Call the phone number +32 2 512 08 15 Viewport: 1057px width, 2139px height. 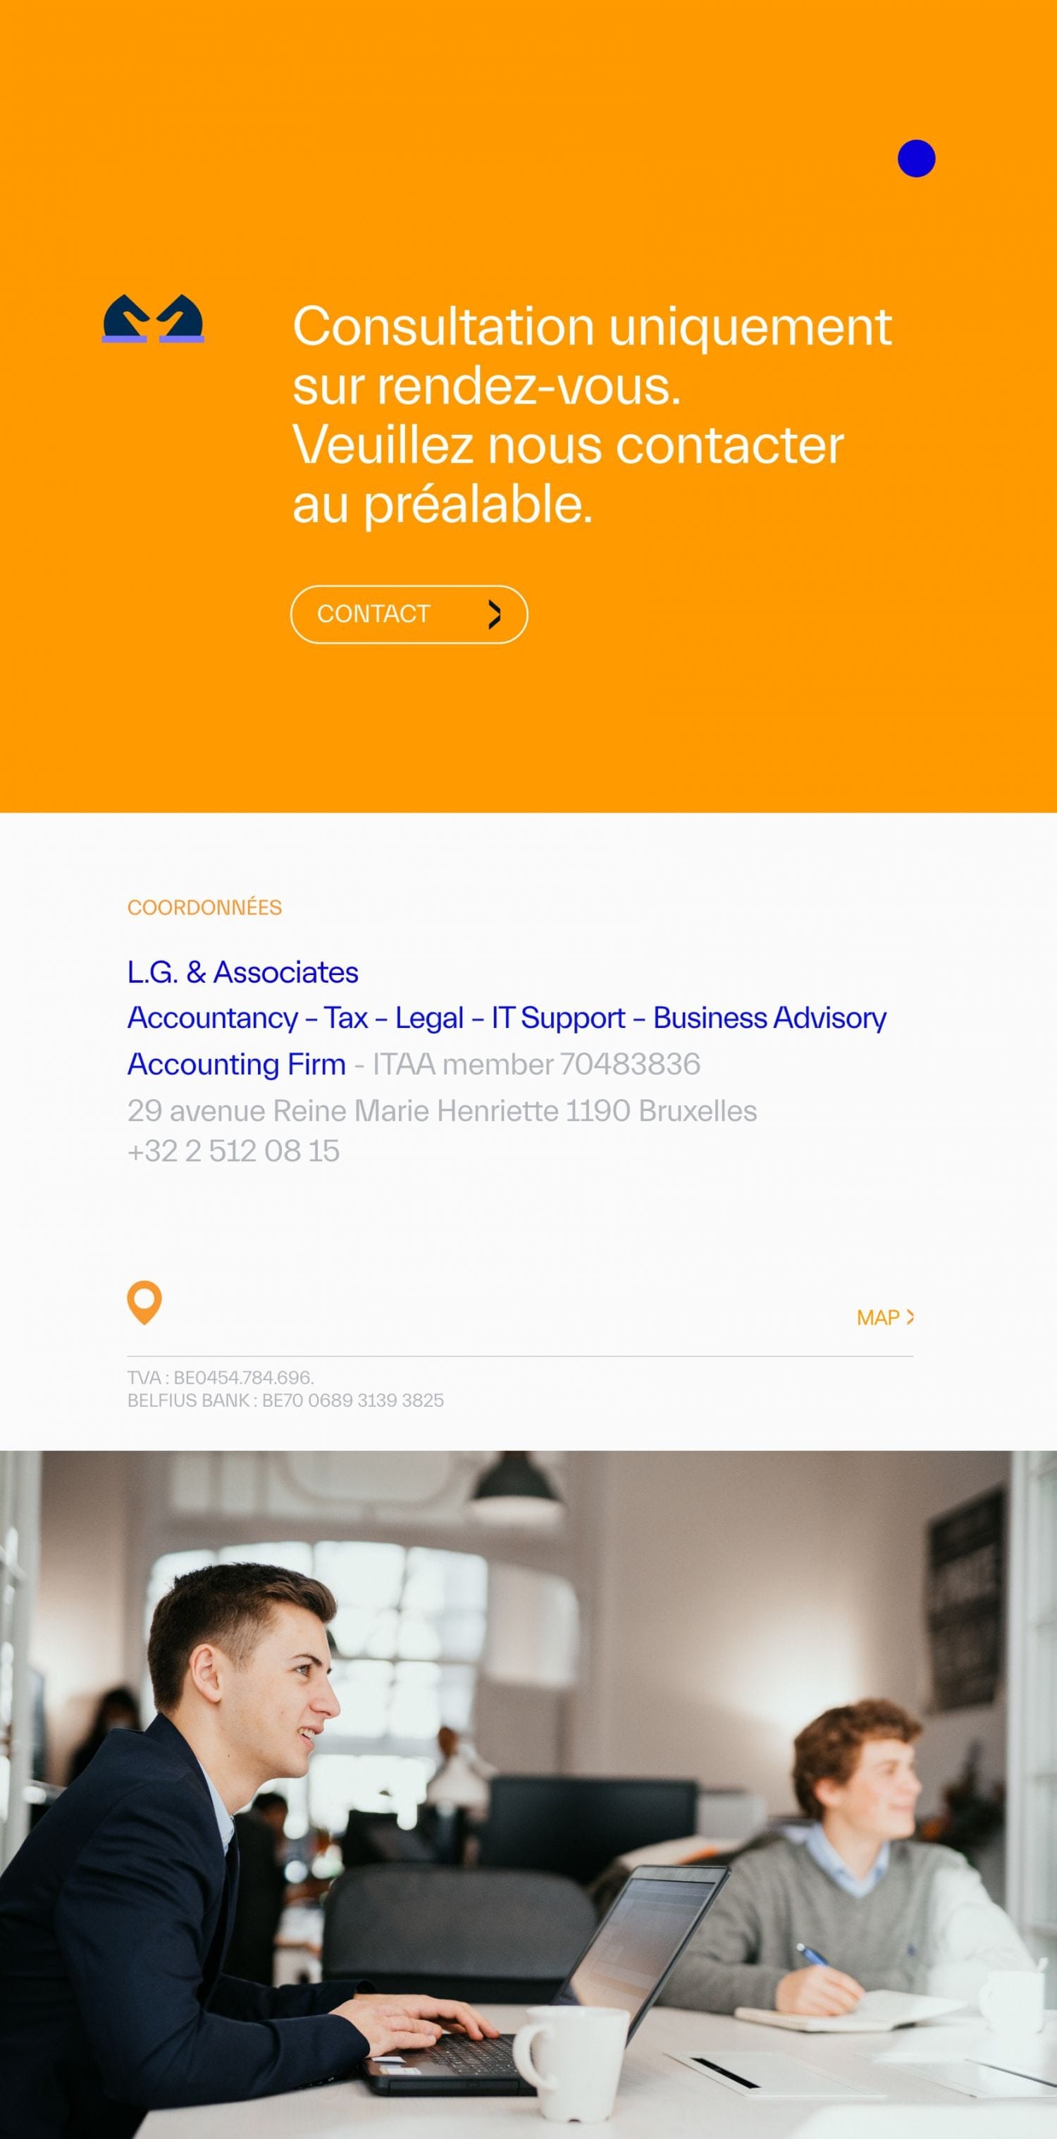point(233,1151)
